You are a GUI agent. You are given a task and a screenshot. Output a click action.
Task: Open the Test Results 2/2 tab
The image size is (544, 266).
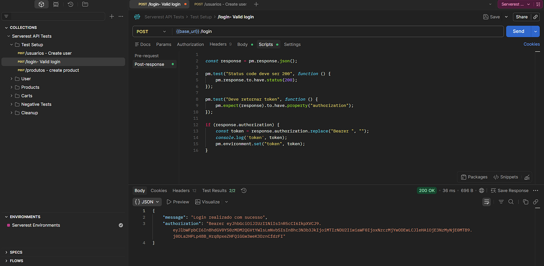(219, 190)
